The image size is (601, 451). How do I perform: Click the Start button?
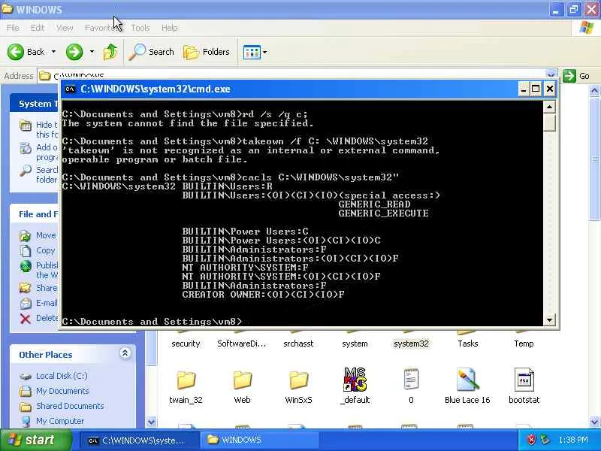click(36, 440)
